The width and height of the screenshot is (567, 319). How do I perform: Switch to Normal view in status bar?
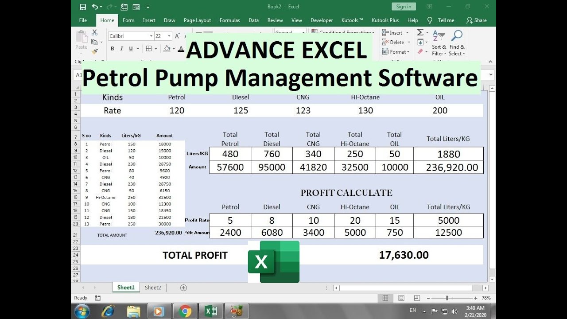click(x=385, y=298)
